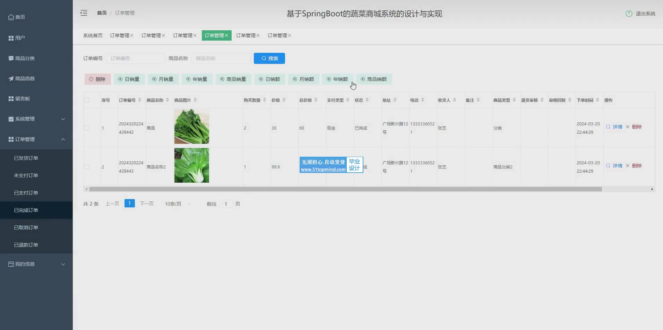Click the first row product thumbnail

tap(192, 127)
